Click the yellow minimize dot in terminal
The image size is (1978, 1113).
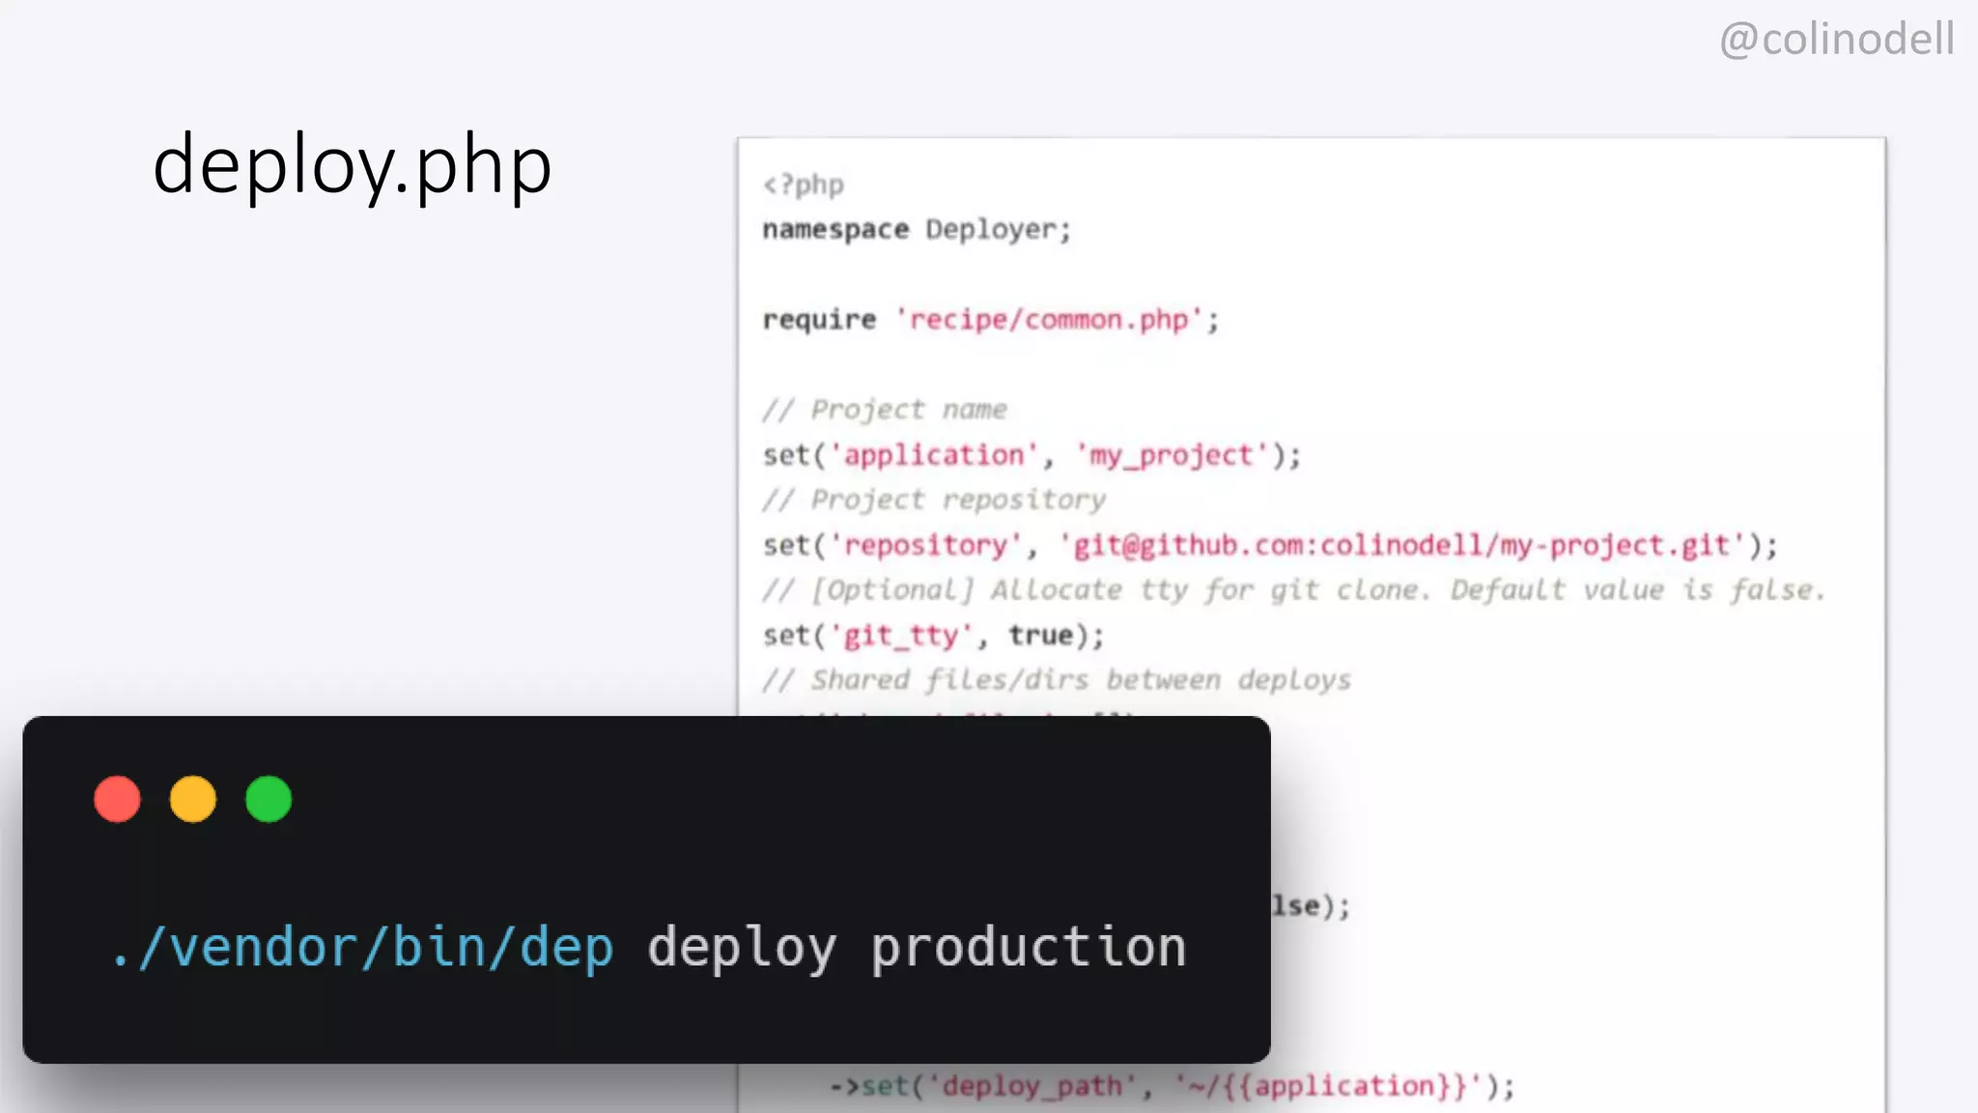pyautogui.click(x=193, y=799)
